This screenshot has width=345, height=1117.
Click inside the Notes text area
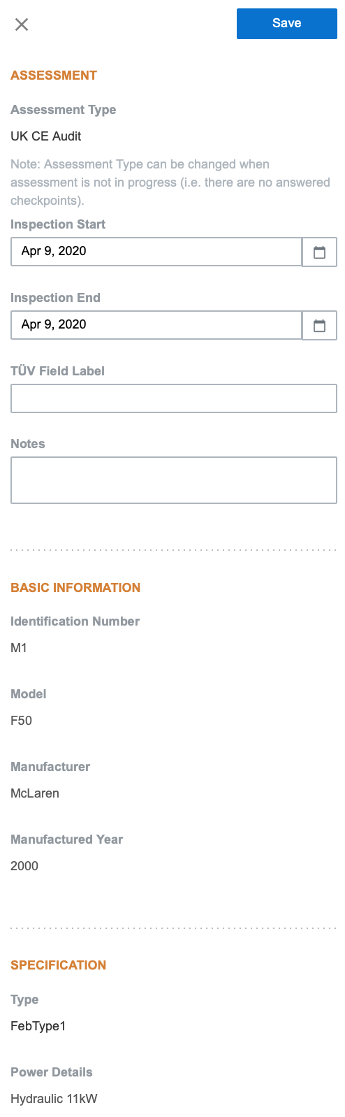(174, 480)
